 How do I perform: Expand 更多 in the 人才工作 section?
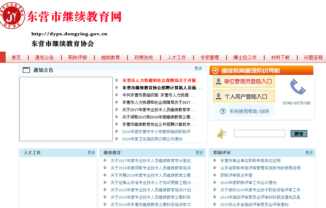tap(91, 152)
